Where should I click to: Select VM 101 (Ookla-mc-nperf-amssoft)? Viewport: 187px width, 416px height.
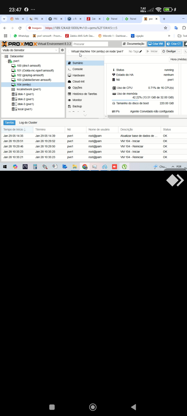pos(33,70)
